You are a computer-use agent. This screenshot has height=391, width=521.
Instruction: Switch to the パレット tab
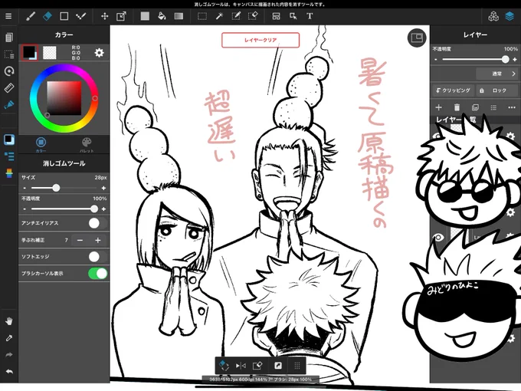pyautogui.click(x=87, y=145)
